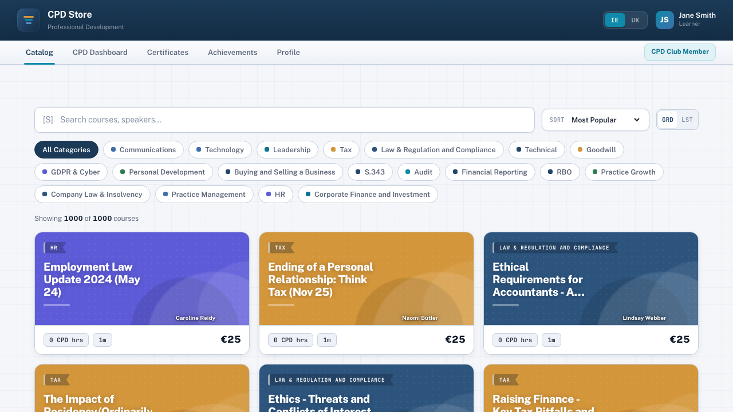
Task: Open the Sort Most Popular dropdown
Action: (x=596, y=120)
